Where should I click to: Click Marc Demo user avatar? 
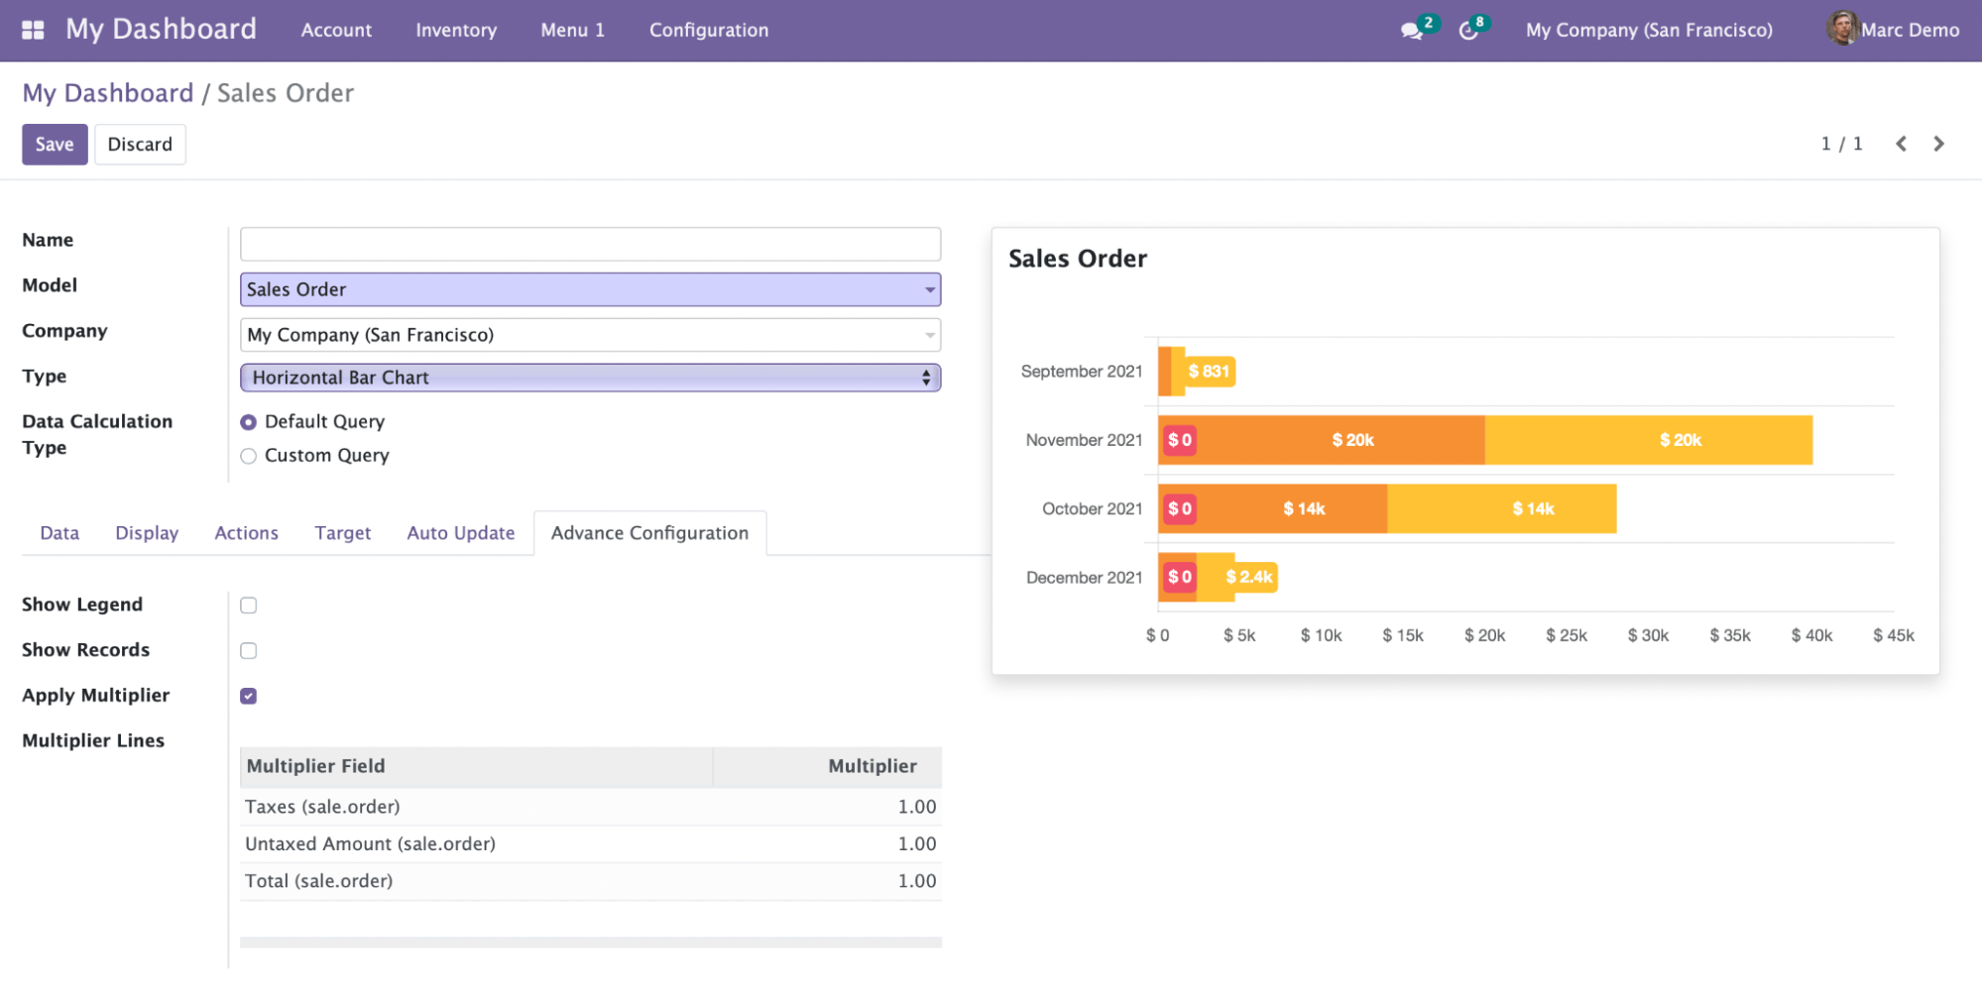click(1842, 29)
